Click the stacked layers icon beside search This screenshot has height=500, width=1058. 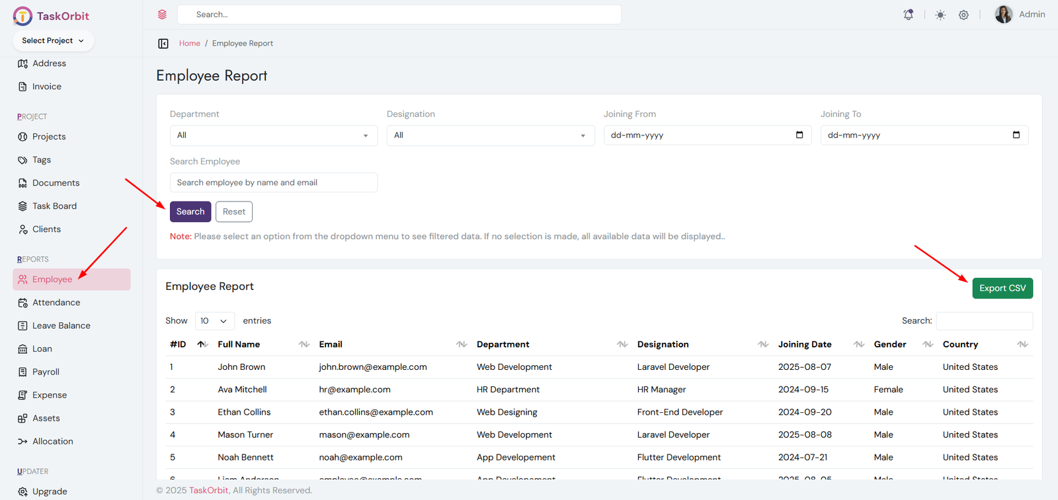point(162,15)
